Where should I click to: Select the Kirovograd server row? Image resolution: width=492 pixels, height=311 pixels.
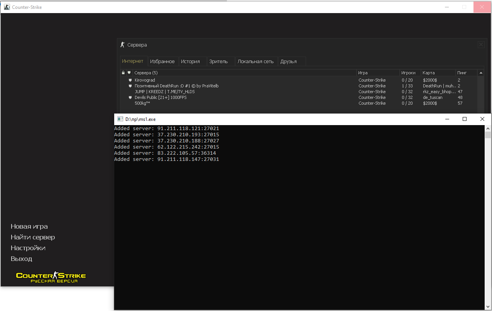[x=299, y=80]
